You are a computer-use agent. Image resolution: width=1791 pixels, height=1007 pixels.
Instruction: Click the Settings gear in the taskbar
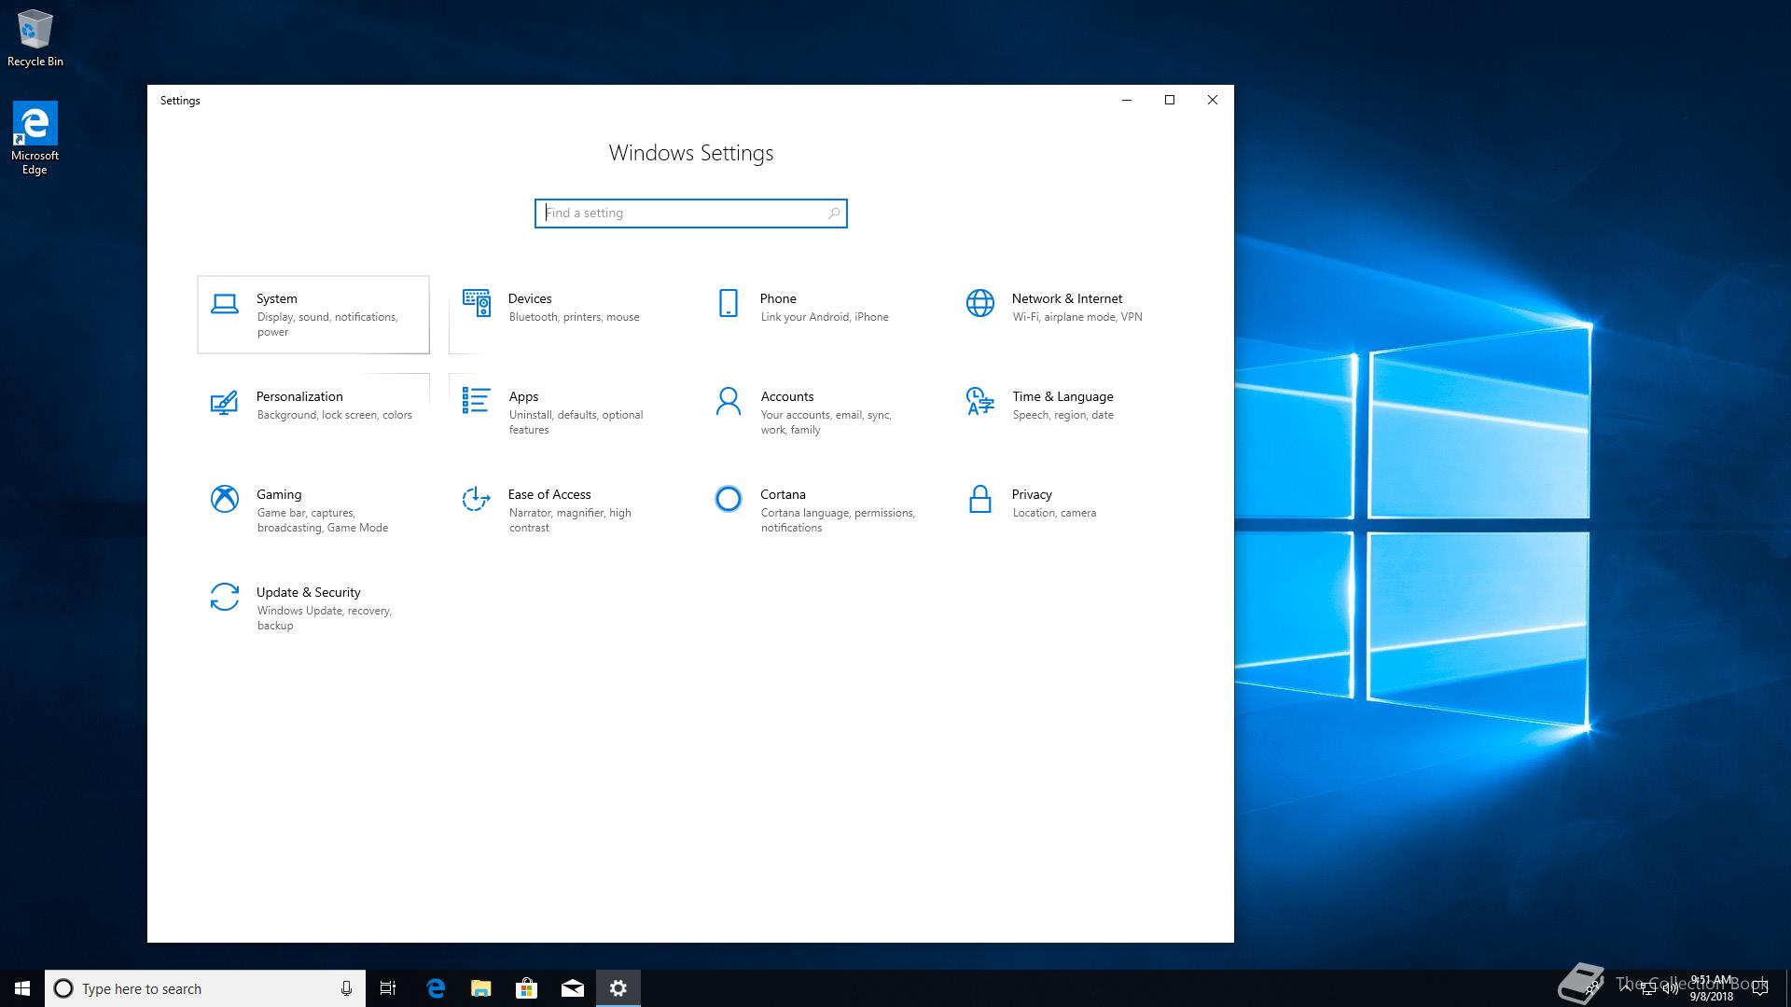(618, 988)
